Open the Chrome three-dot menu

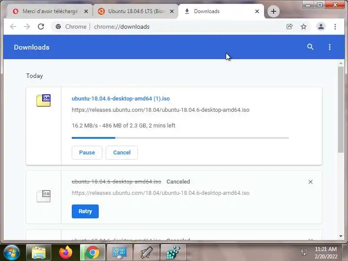point(335,27)
